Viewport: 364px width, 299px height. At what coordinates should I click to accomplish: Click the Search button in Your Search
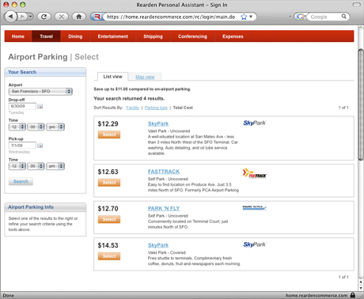(x=21, y=181)
